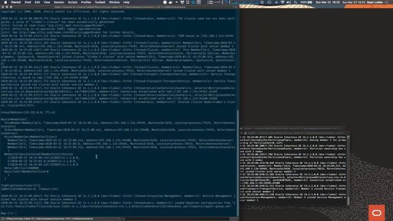
Task: Click the TcpRing{Connections=[2]} line
Action: pos(20,185)
